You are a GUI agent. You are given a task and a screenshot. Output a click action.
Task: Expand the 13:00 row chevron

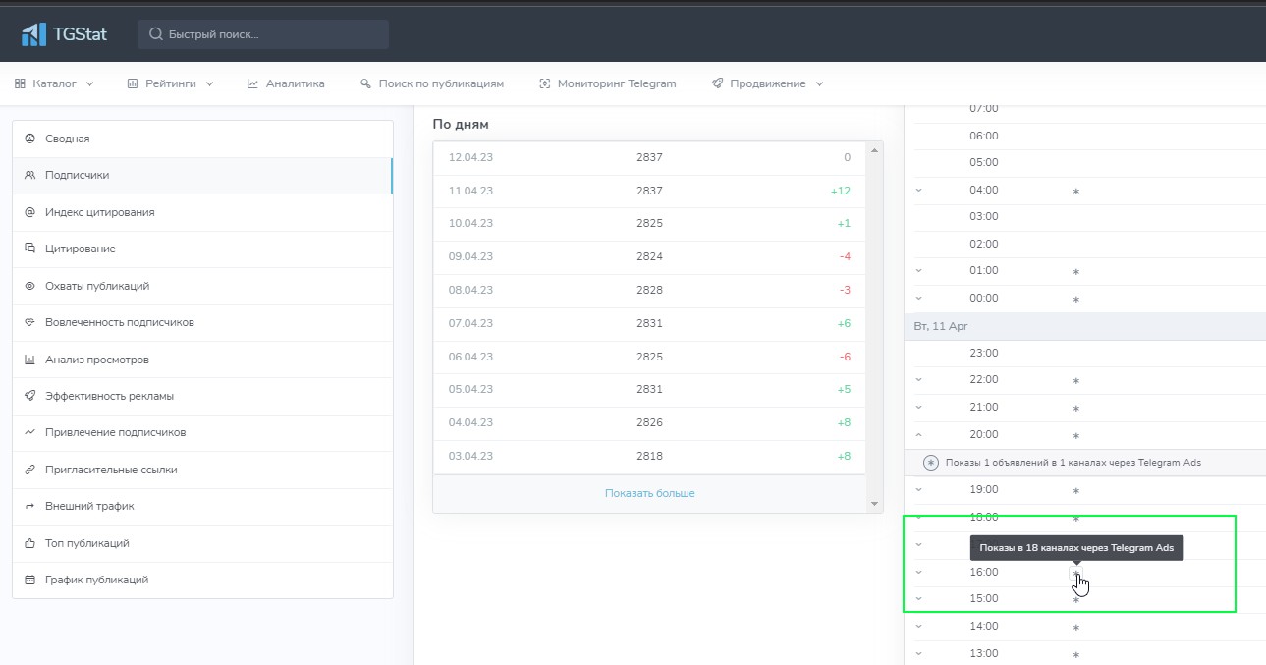(x=919, y=653)
